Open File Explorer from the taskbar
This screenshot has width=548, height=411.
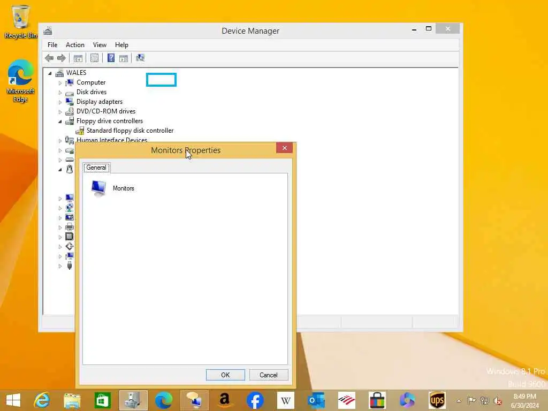(72, 400)
